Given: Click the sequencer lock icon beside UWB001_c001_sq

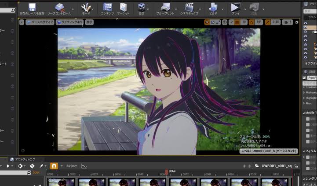Looking at the screenshot, I should 296,166.
